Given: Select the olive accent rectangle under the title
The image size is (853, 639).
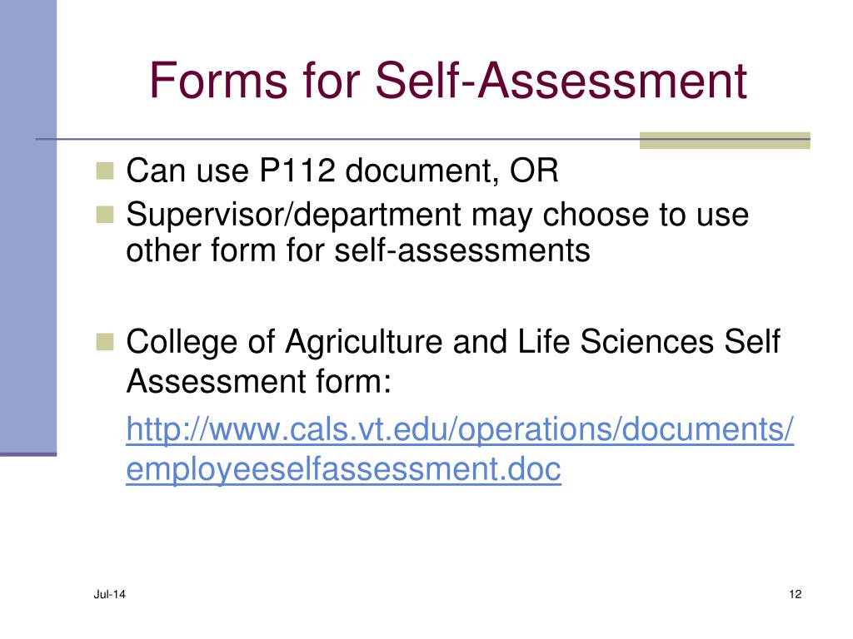Looking at the screenshot, I should pyautogui.click(x=725, y=140).
